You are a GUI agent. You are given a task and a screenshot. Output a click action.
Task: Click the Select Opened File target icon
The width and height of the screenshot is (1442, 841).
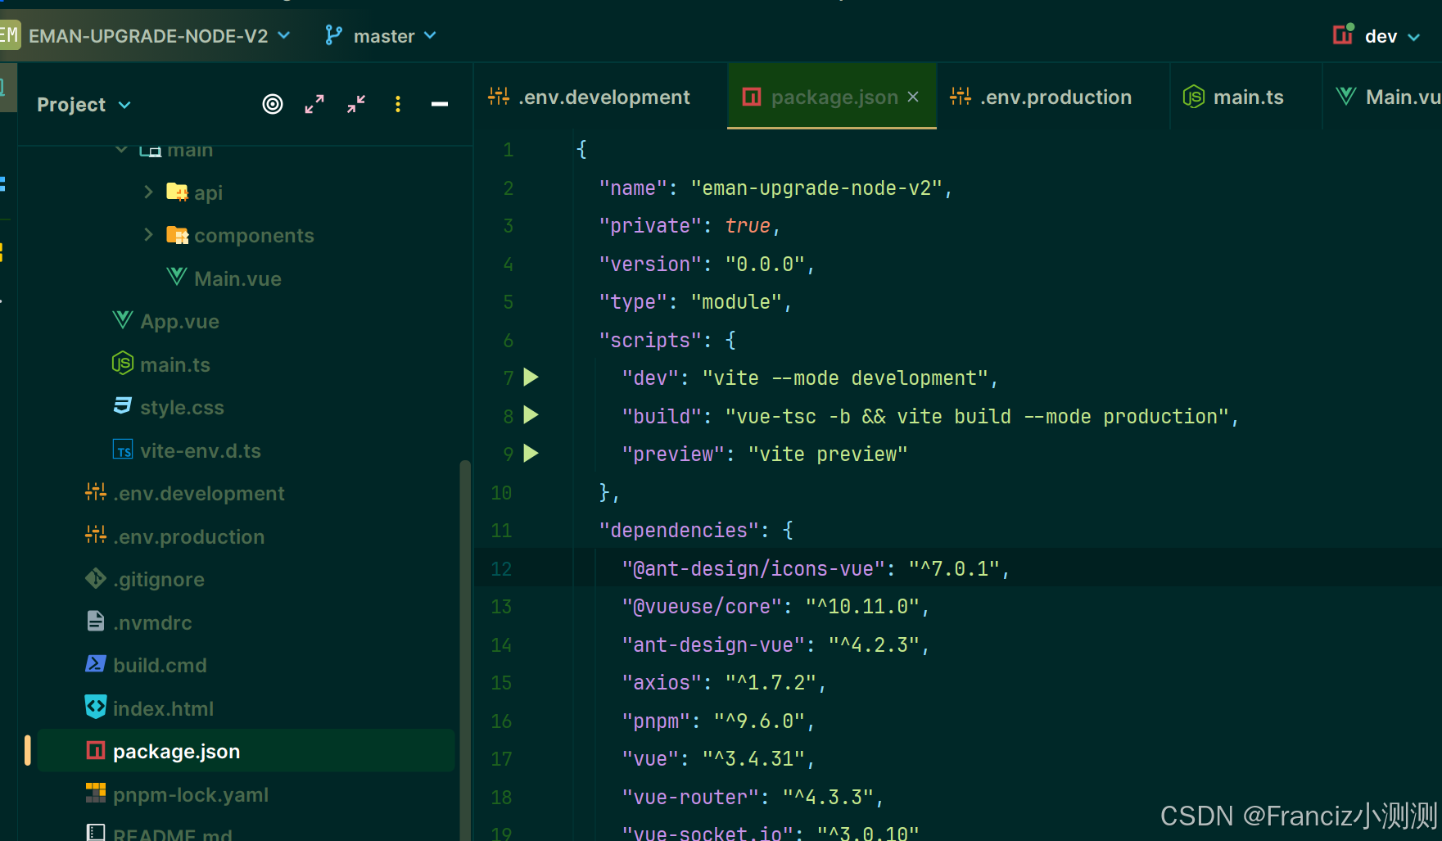(x=273, y=104)
